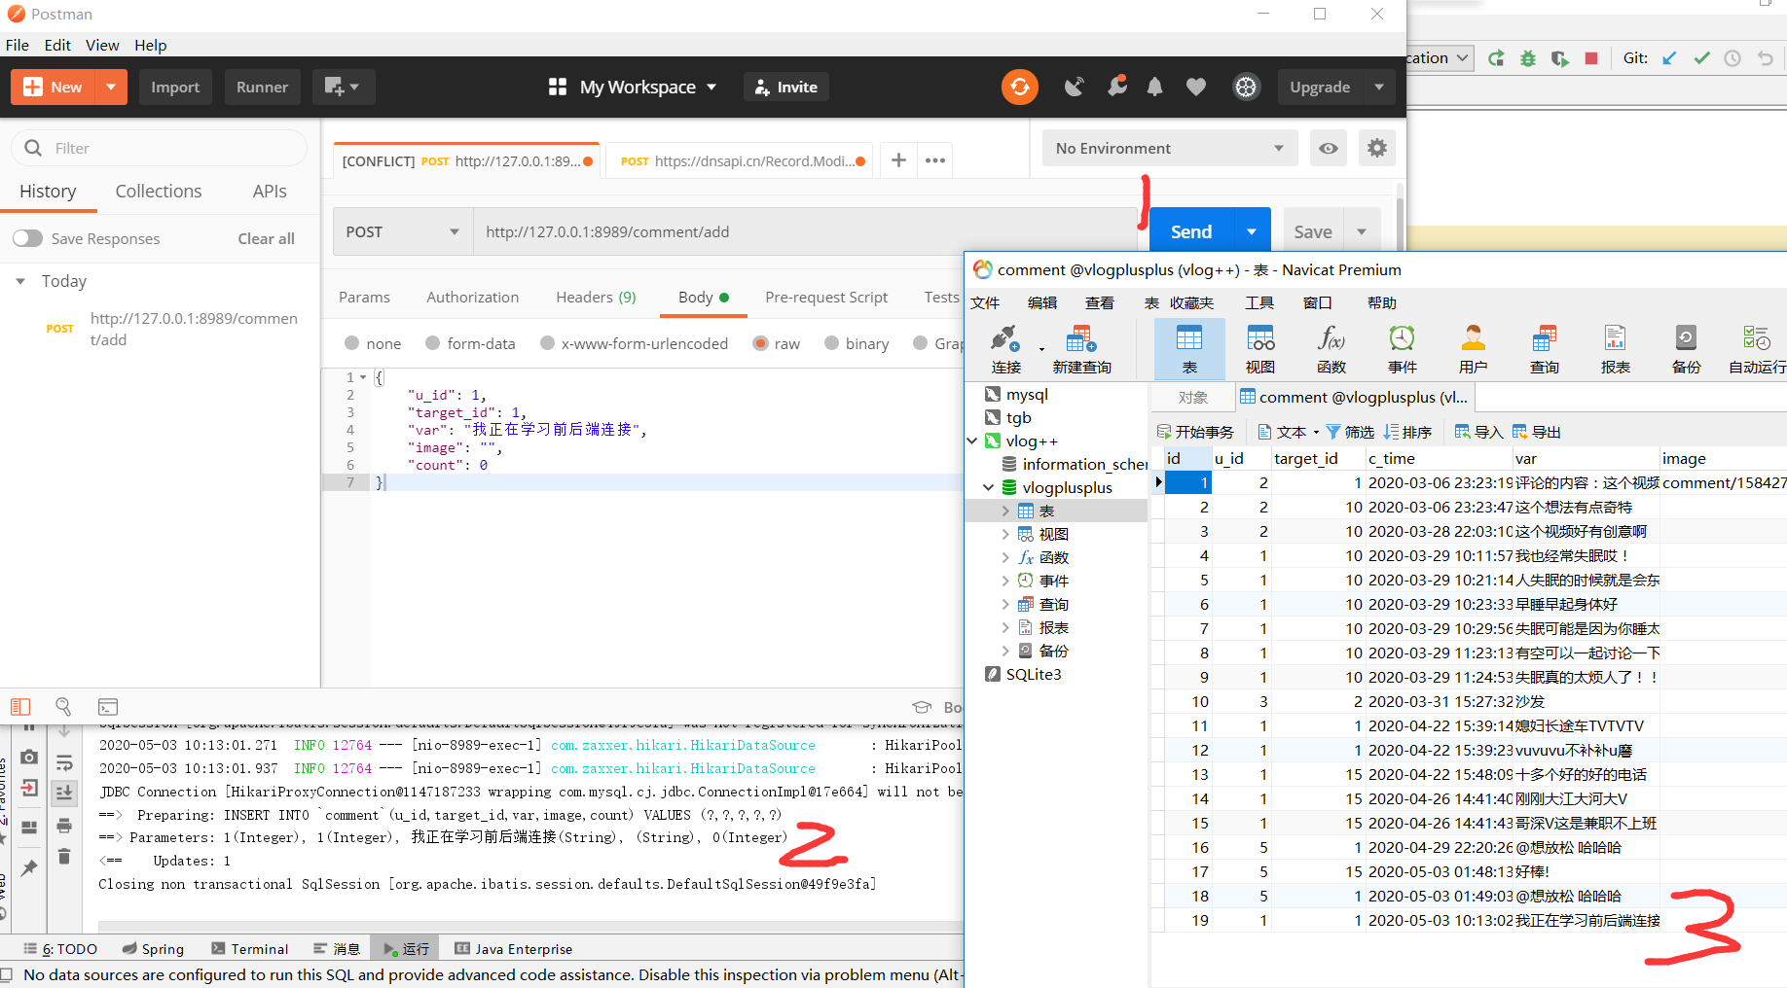This screenshot has height=988, width=1787.
Task: Select the binary body radio
Action: click(831, 343)
